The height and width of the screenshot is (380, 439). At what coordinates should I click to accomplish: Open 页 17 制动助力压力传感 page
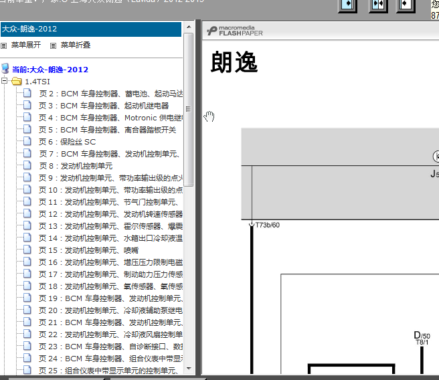tap(111, 274)
